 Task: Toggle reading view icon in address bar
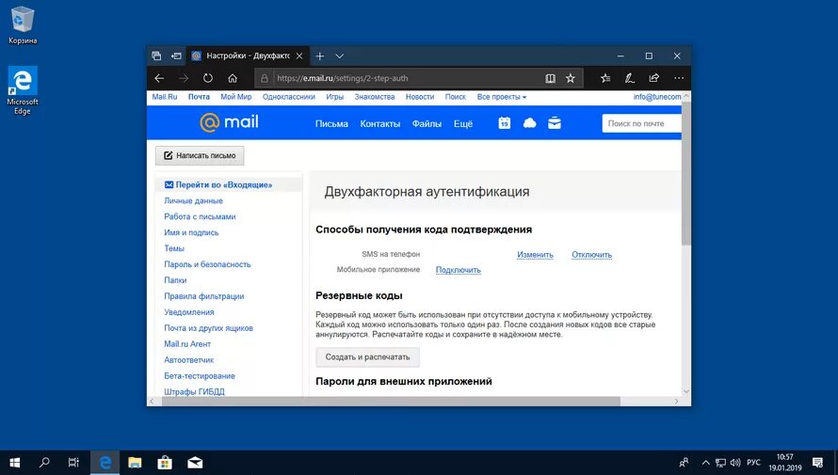pyautogui.click(x=551, y=78)
